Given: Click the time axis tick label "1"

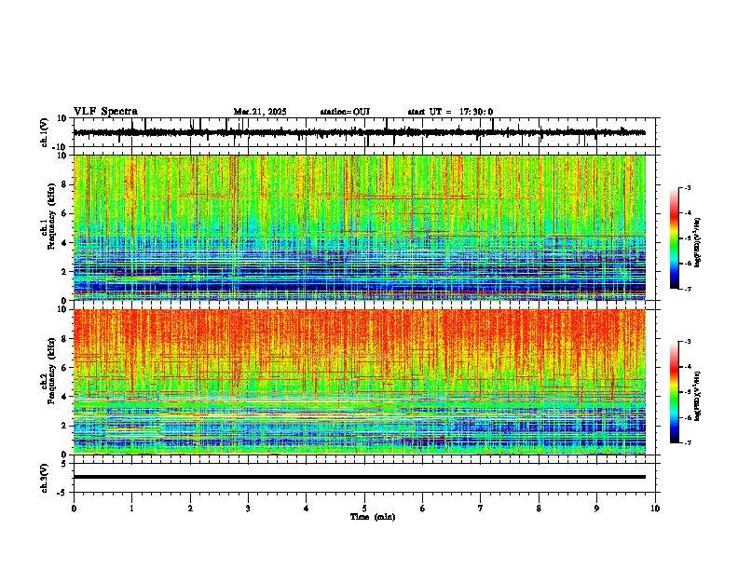Looking at the screenshot, I should pos(131,509).
